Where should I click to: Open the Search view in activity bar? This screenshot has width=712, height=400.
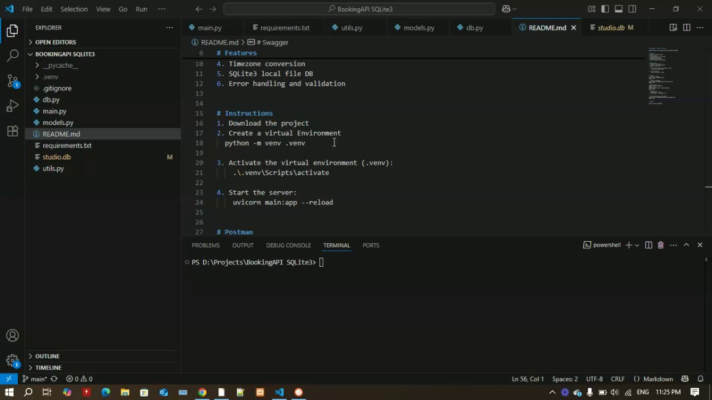pyautogui.click(x=12, y=55)
